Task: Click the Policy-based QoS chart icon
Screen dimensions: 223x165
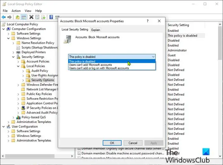Action: click(18, 117)
